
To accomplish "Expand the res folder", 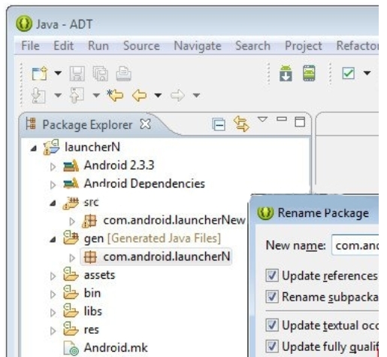I will point(53,331).
